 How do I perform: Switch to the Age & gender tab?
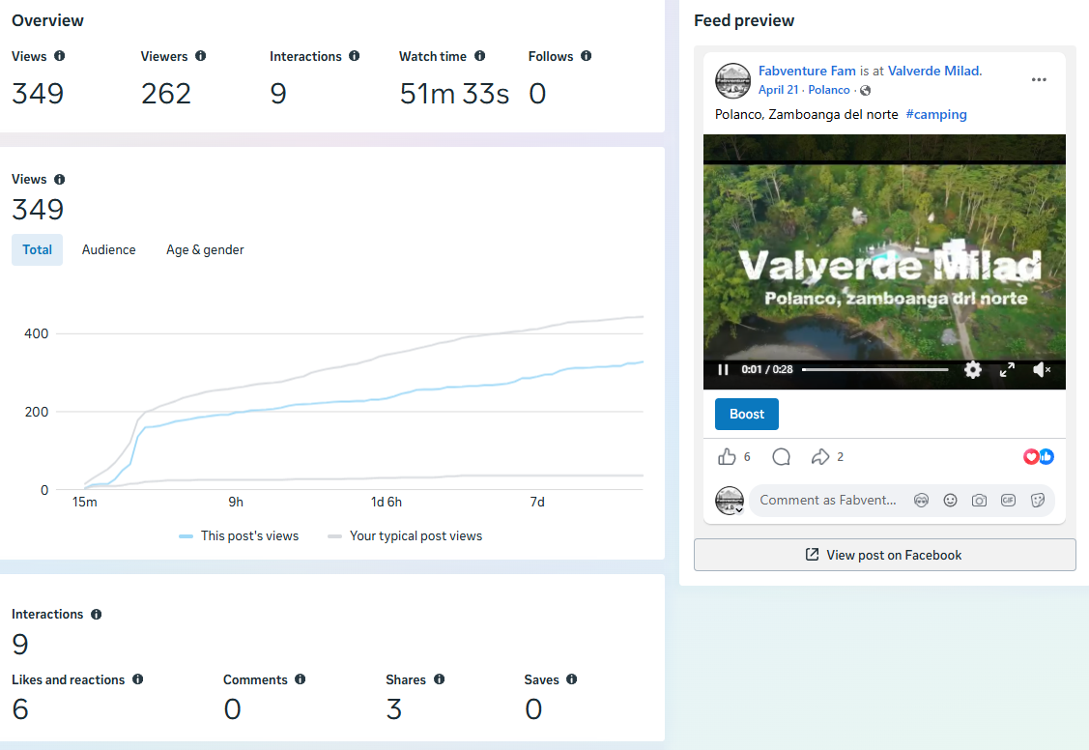click(x=205, y=250)
